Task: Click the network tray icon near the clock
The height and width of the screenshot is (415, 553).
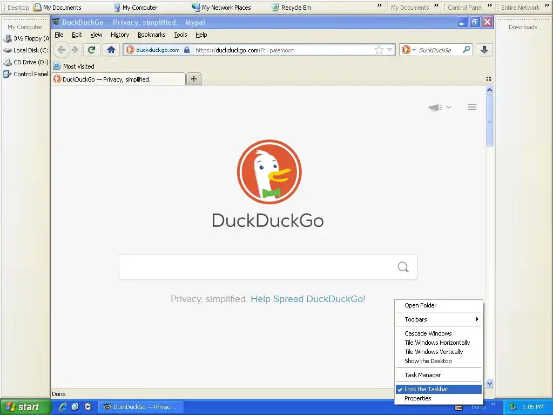Action: 513,407
